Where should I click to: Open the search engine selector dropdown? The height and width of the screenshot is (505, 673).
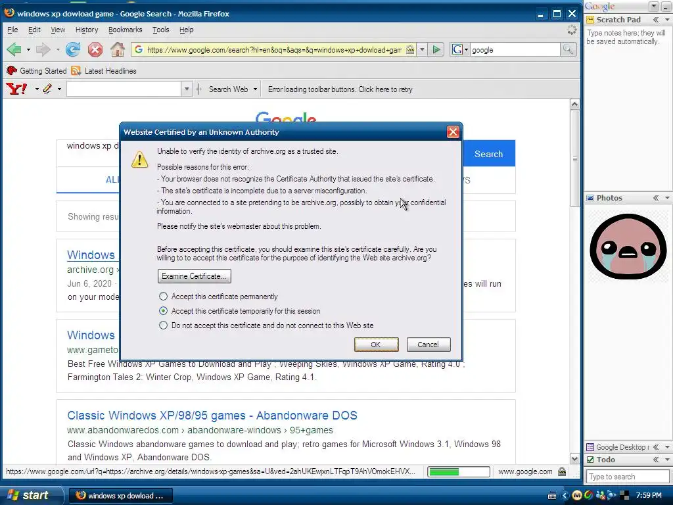(x=466, y=50)
